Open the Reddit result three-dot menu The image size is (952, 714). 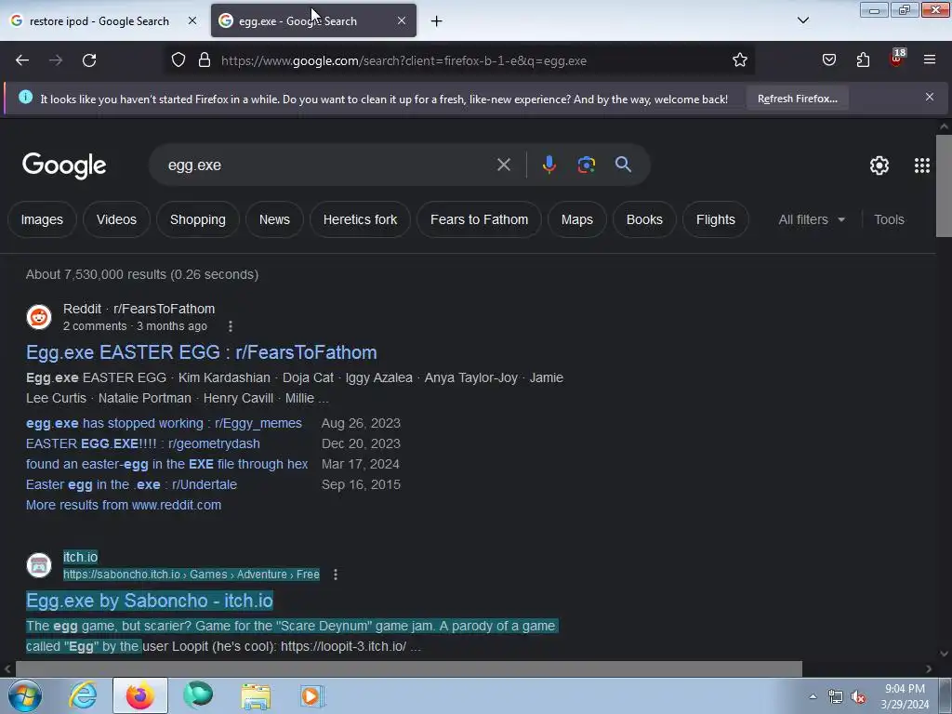(231, 326)
